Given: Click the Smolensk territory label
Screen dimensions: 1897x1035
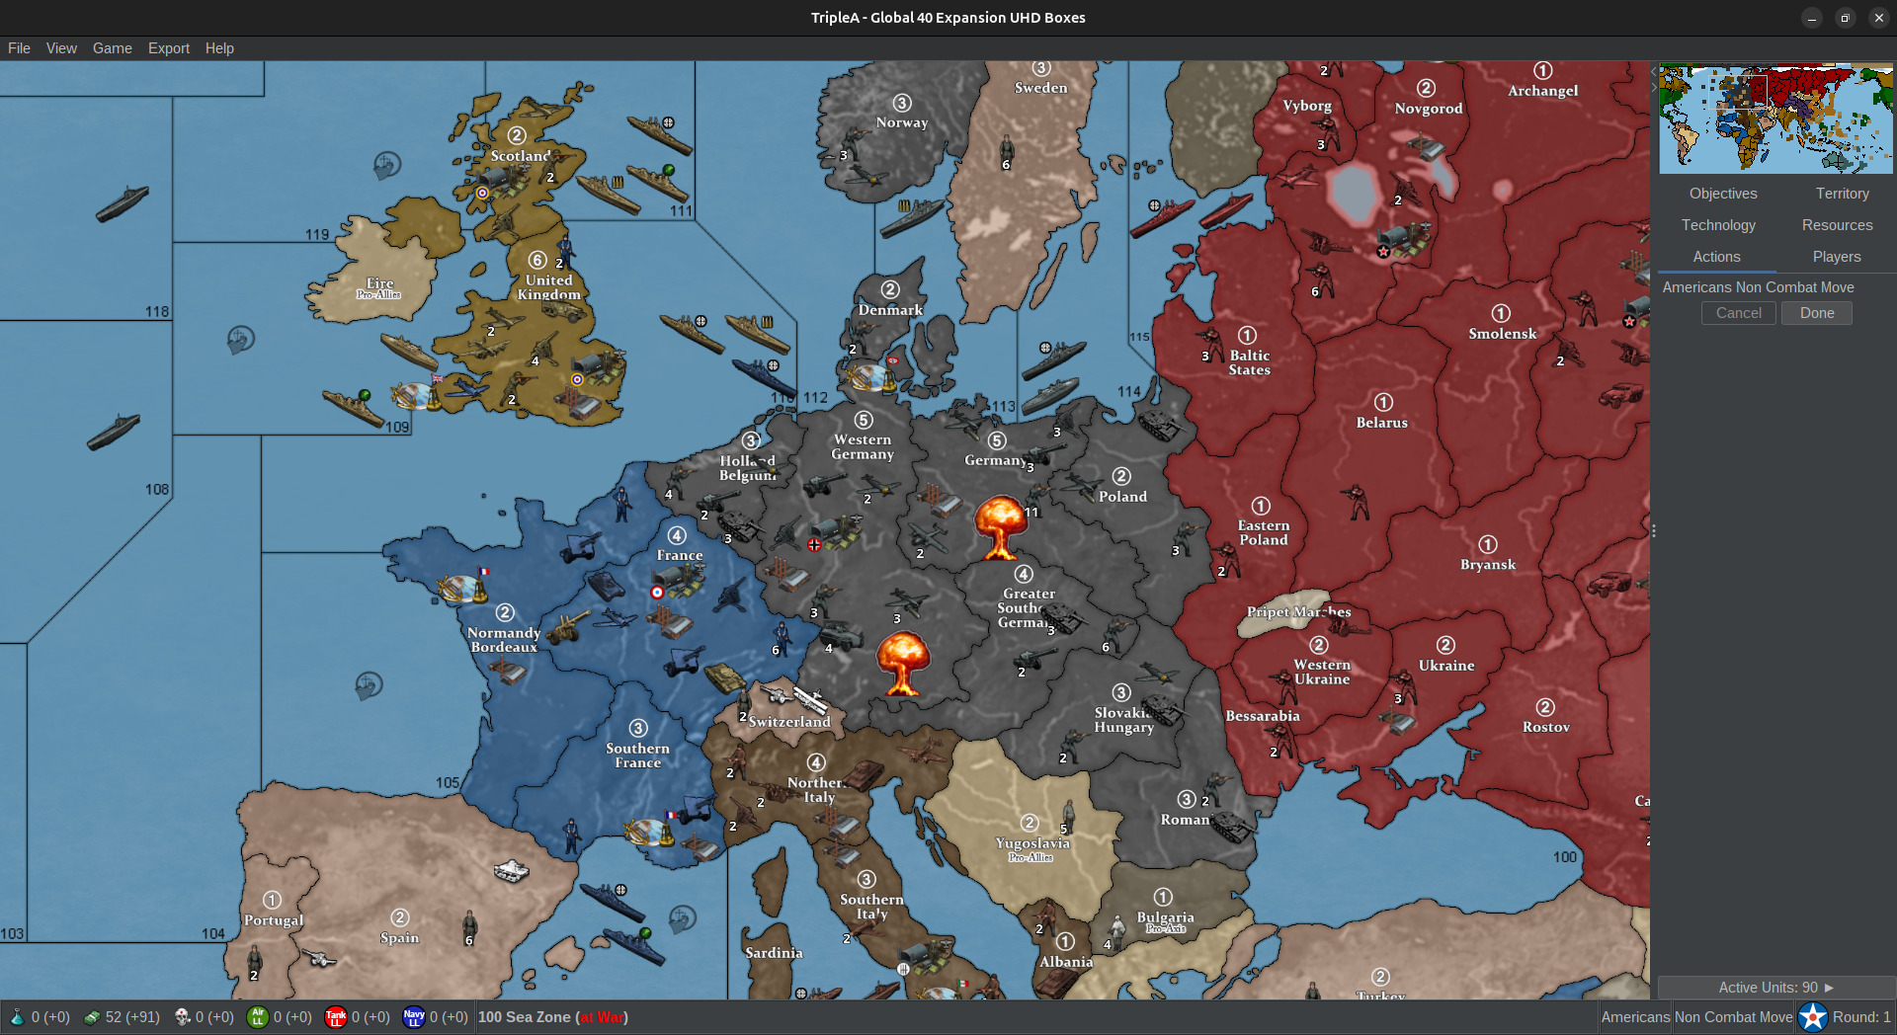Looking at the screenshot, I should point(1502,334).
